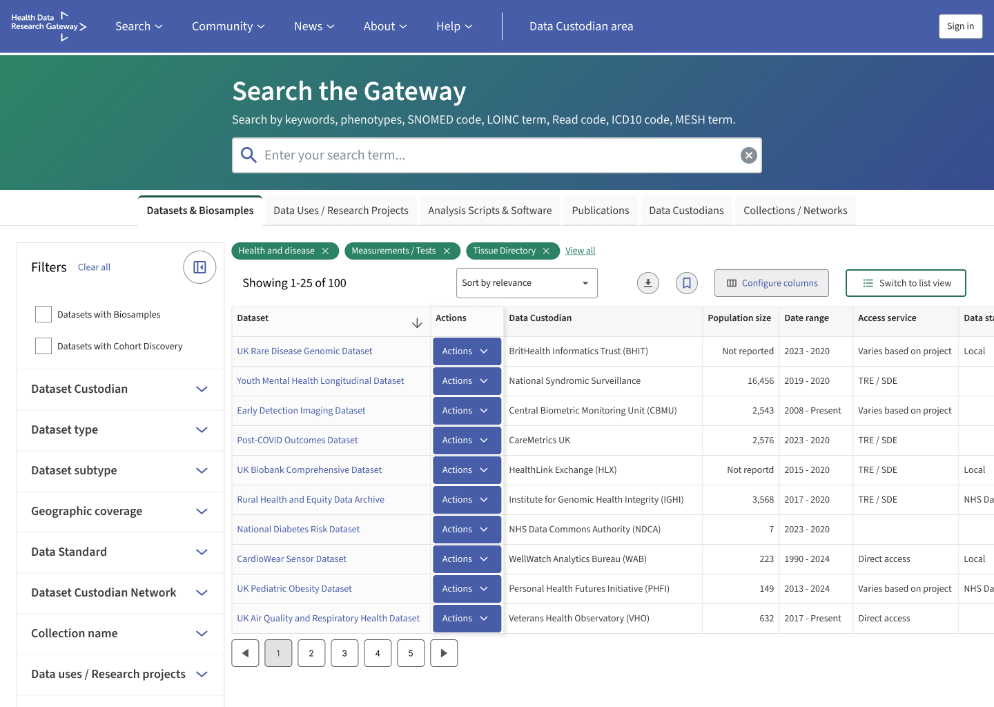Screen dimensions: 994x707
Task: Select the Datasets & Biosamples tab
Action: pyautogui.click(x=200, y=211)
